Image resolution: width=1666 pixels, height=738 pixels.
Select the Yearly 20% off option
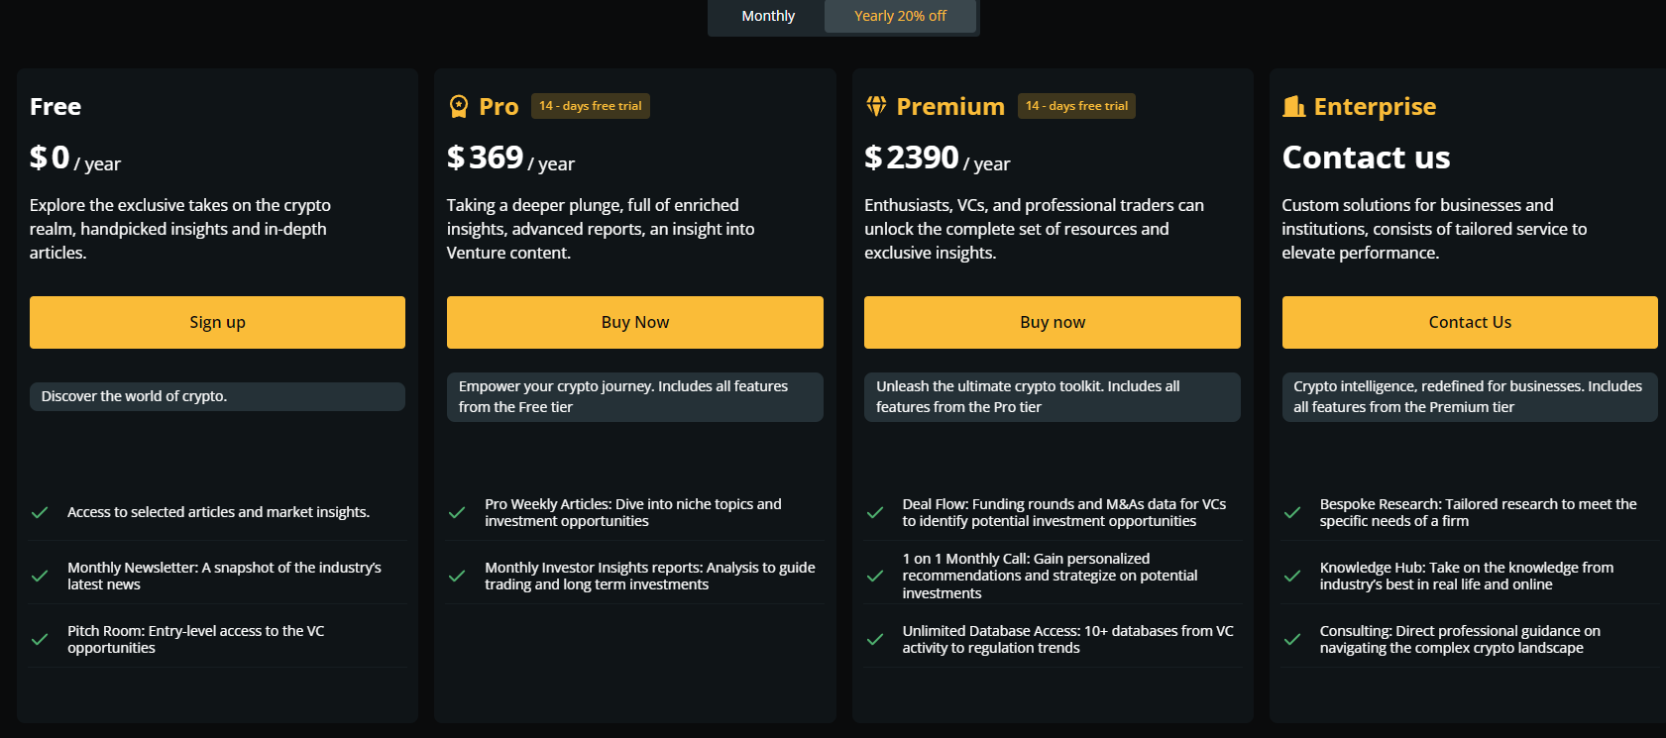pos(899,16)
